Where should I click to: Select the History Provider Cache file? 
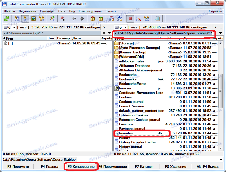click(x=166, y=142)
